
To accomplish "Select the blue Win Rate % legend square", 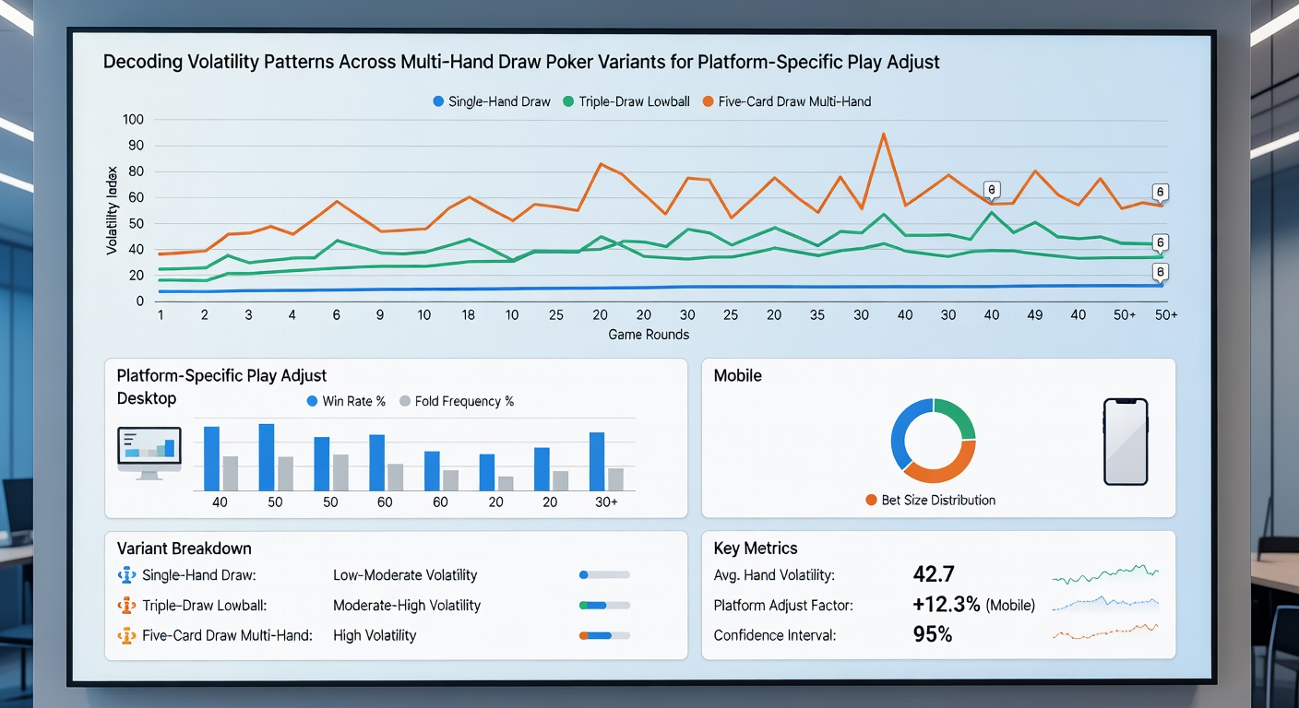I will (312, 401).
